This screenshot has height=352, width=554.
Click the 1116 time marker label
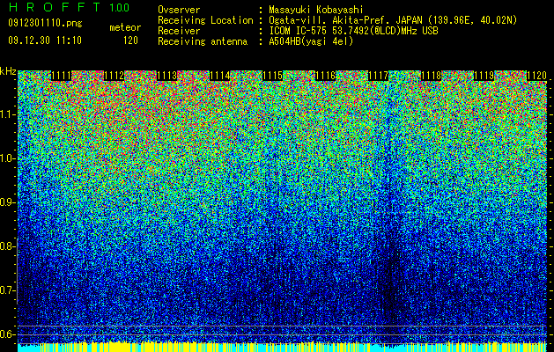click(325, 76)
